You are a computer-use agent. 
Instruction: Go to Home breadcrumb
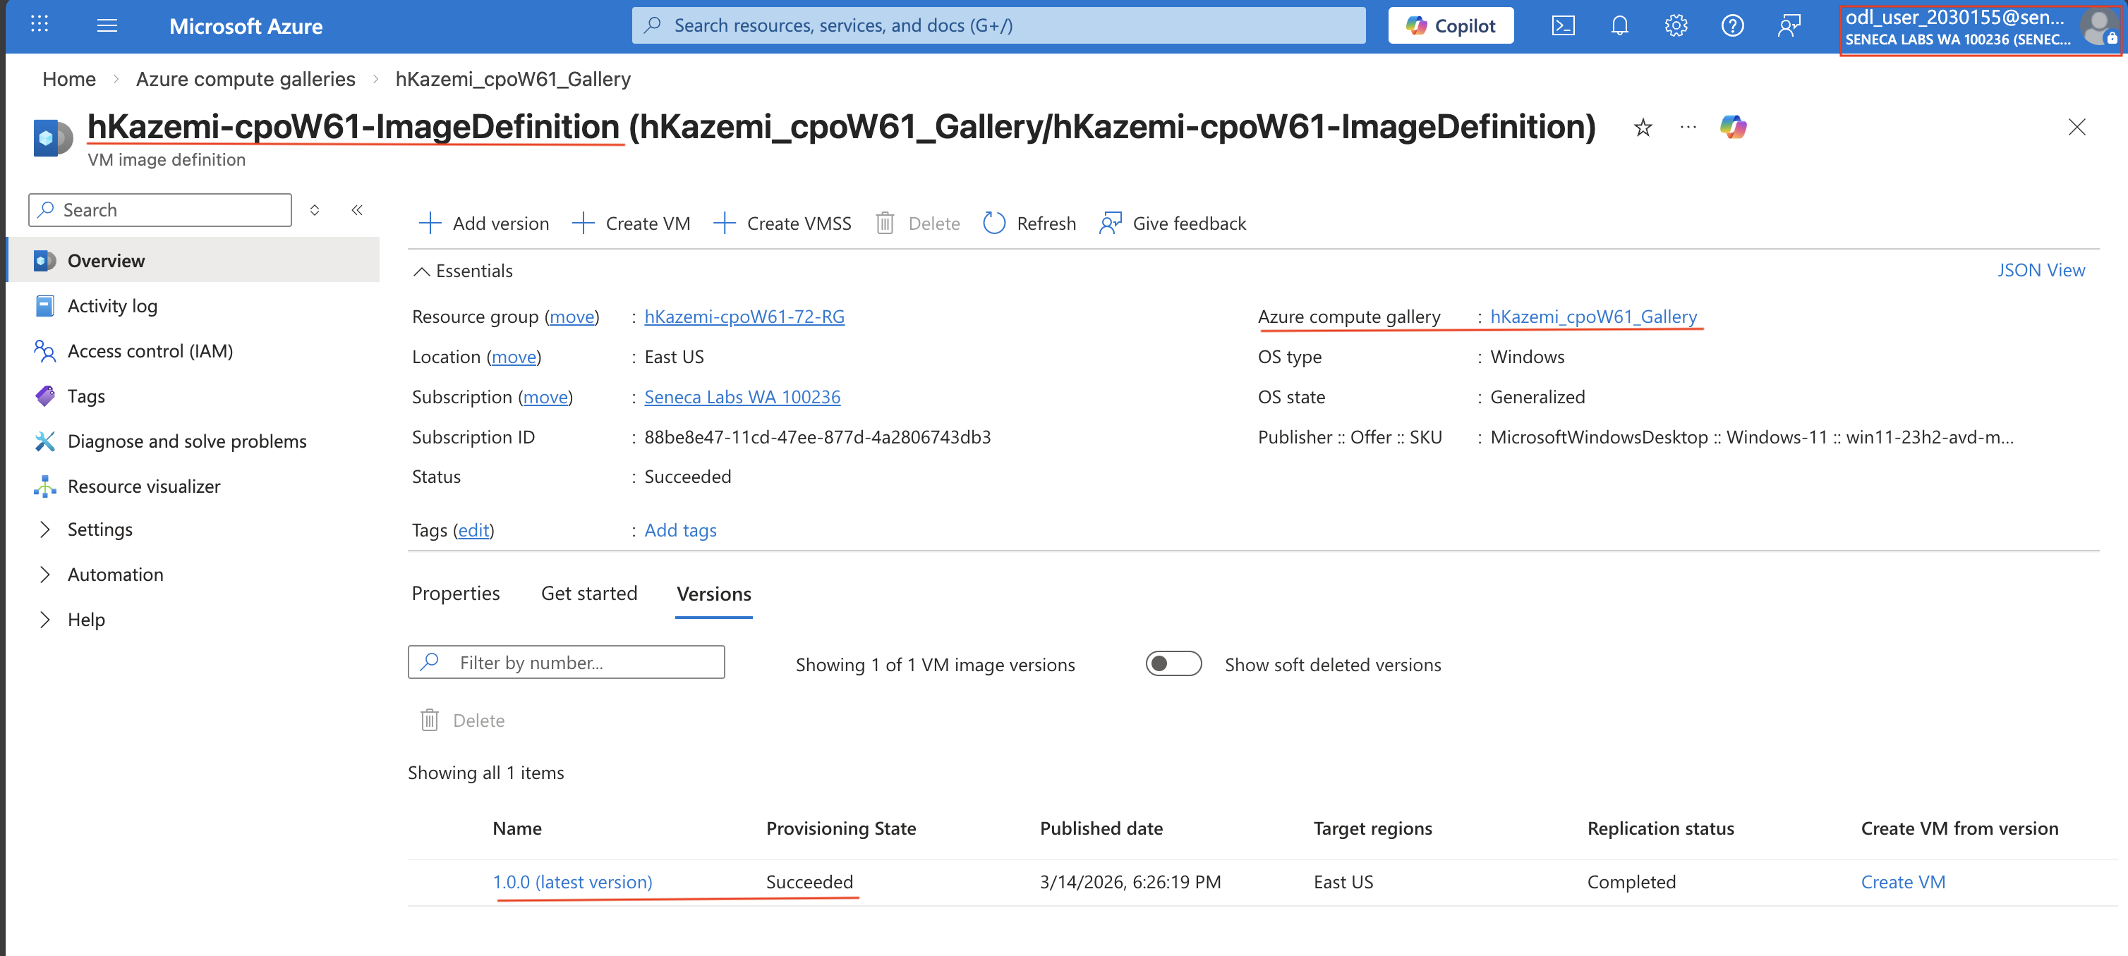[x=68, y=79]
